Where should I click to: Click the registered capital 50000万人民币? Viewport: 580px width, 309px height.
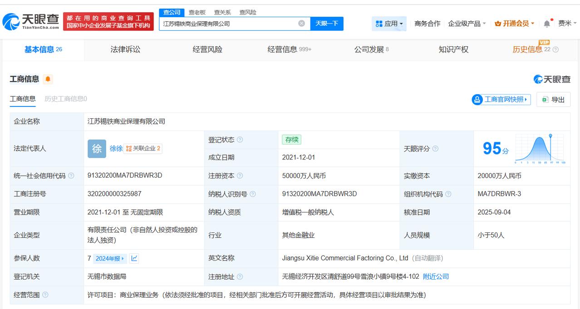point(304,176)
